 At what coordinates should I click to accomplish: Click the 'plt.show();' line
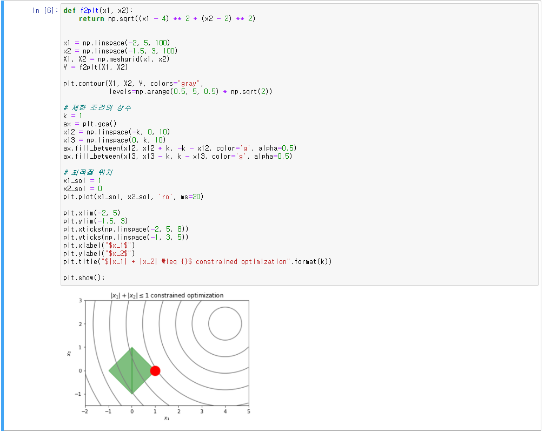pyautogui.click(x=84, y=278)
